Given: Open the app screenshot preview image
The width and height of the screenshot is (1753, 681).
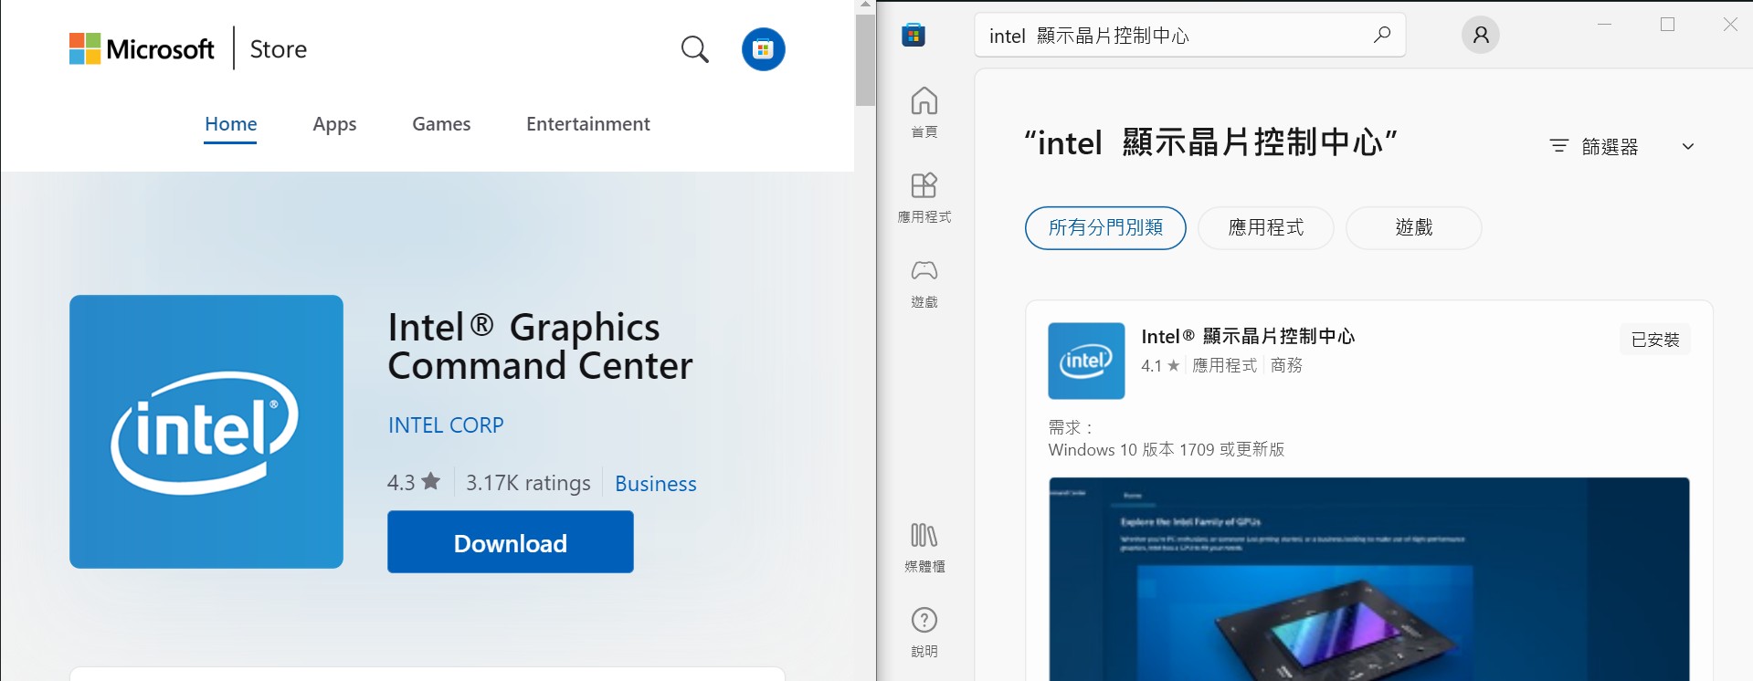Looking at the screenshot, I should [x=1369, y=579].
